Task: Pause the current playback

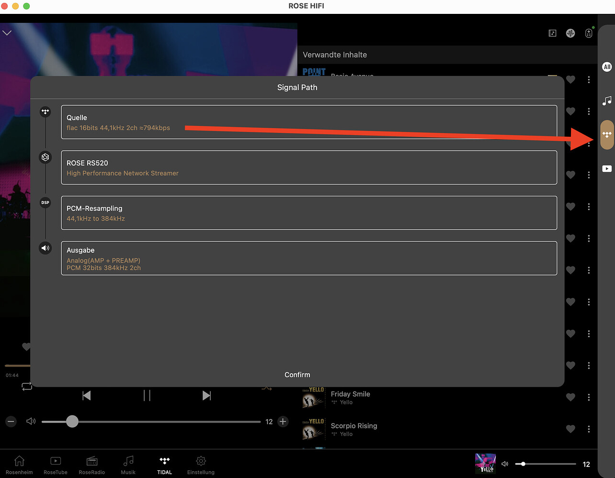Action: click(147, 395)
